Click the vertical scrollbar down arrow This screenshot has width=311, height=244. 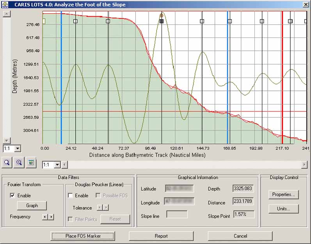[x=7, y=141]
